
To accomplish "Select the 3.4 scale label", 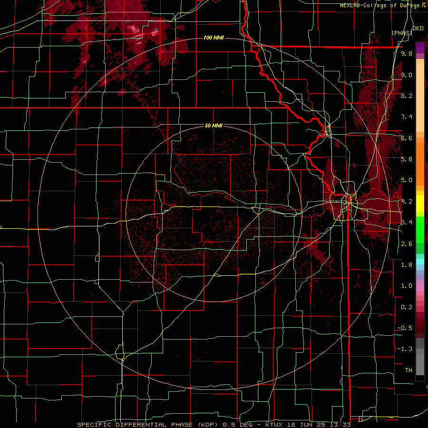I will point(407,223).
